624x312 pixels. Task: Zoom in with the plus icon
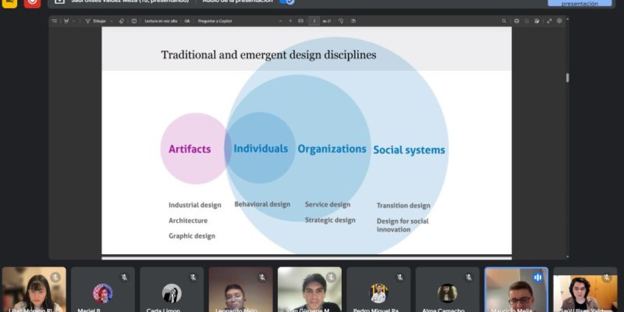[x=291, y=21]
